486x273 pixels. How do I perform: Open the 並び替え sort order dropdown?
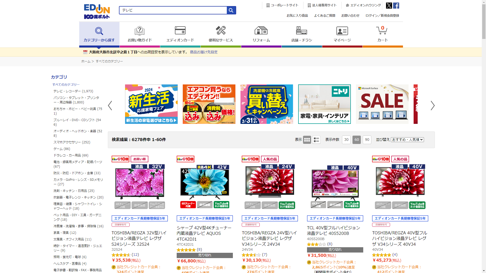tap(407, 140)
